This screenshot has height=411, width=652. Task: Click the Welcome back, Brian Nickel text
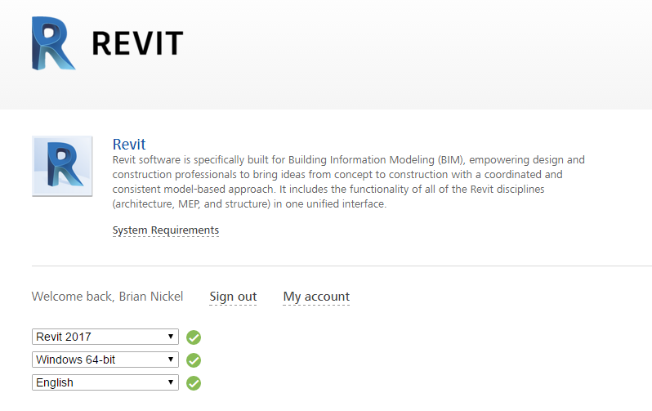(107, 297)
